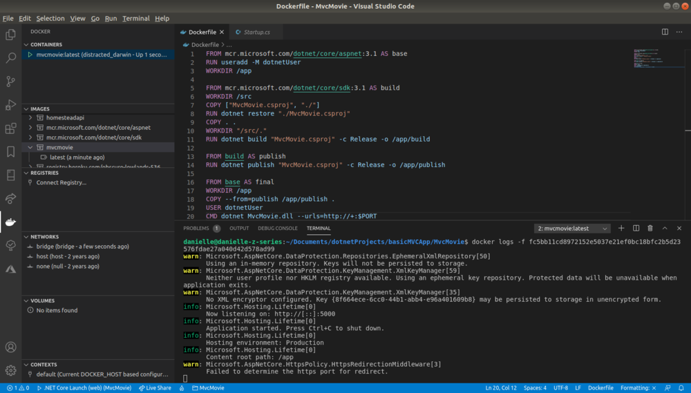The image size is (691, 393).
Task: Click Ln 20, Col 12 in status bar
Action: tap(500, 388)
